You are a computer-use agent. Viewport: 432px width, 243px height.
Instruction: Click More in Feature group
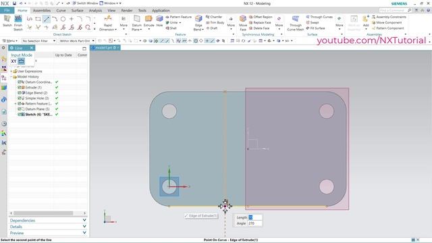[231, 22]
